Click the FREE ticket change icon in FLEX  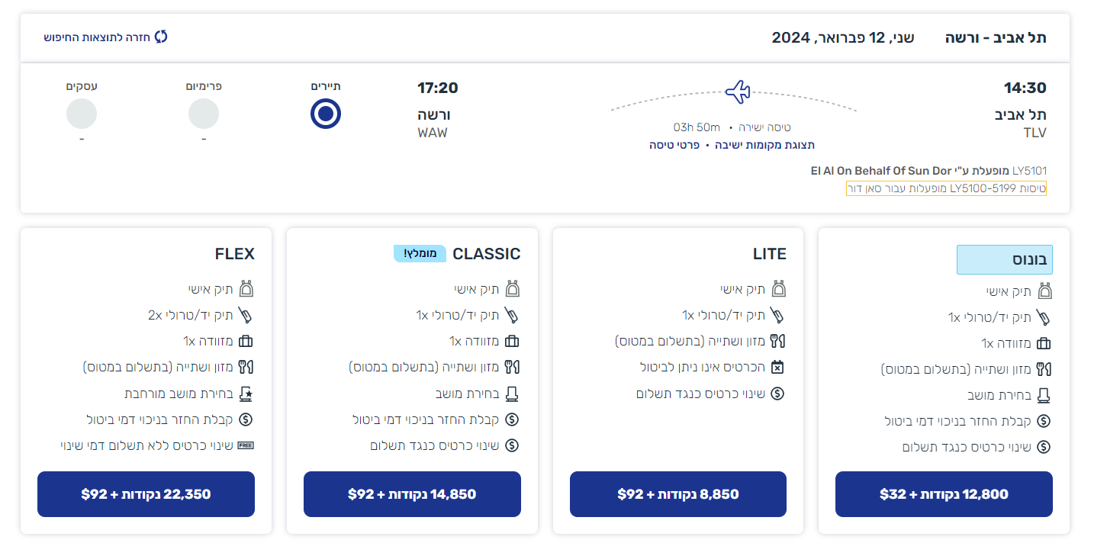(x=246, y=445)
